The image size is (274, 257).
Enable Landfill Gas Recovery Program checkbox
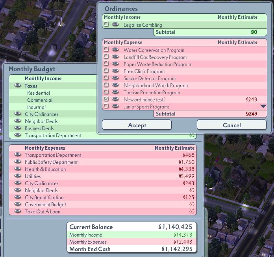pyautogui.click(x=106, y=56)
